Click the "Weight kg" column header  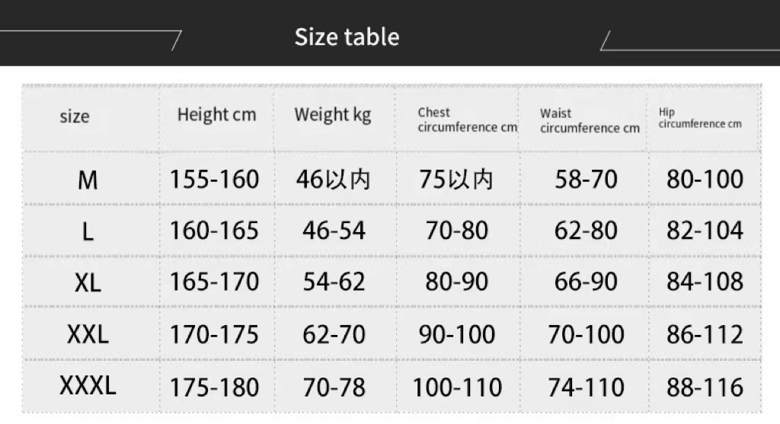click(333, 115)
